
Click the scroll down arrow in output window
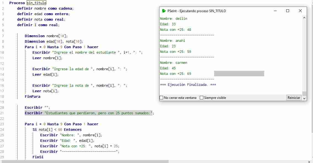click(304, 98)
